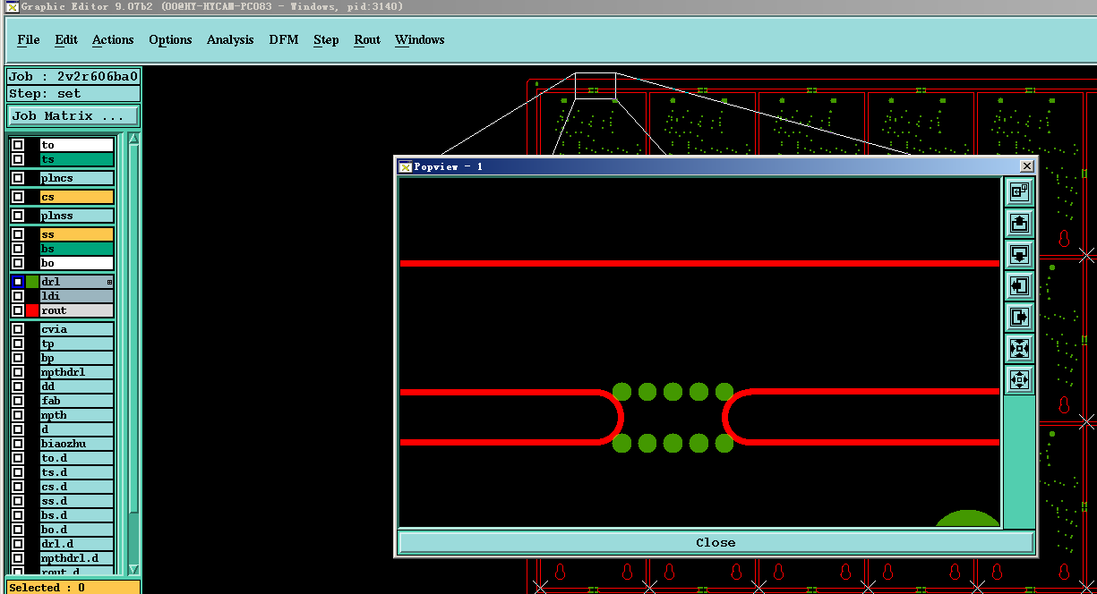Click green color swatch of drl layer

32,282
